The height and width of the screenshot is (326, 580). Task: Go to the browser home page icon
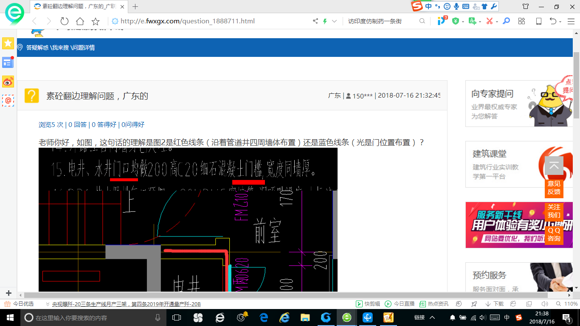pos(80,21)
